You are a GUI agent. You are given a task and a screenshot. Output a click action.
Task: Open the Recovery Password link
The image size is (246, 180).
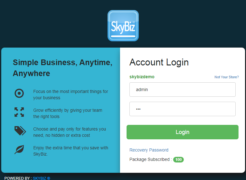tap(149, 150)
